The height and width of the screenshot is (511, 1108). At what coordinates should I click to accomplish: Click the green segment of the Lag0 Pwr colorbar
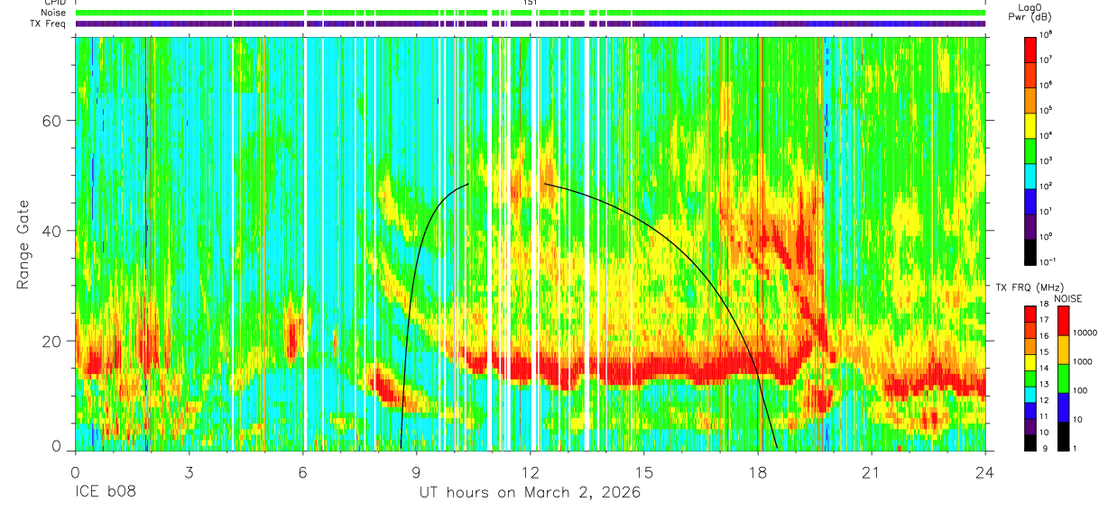1030,149
